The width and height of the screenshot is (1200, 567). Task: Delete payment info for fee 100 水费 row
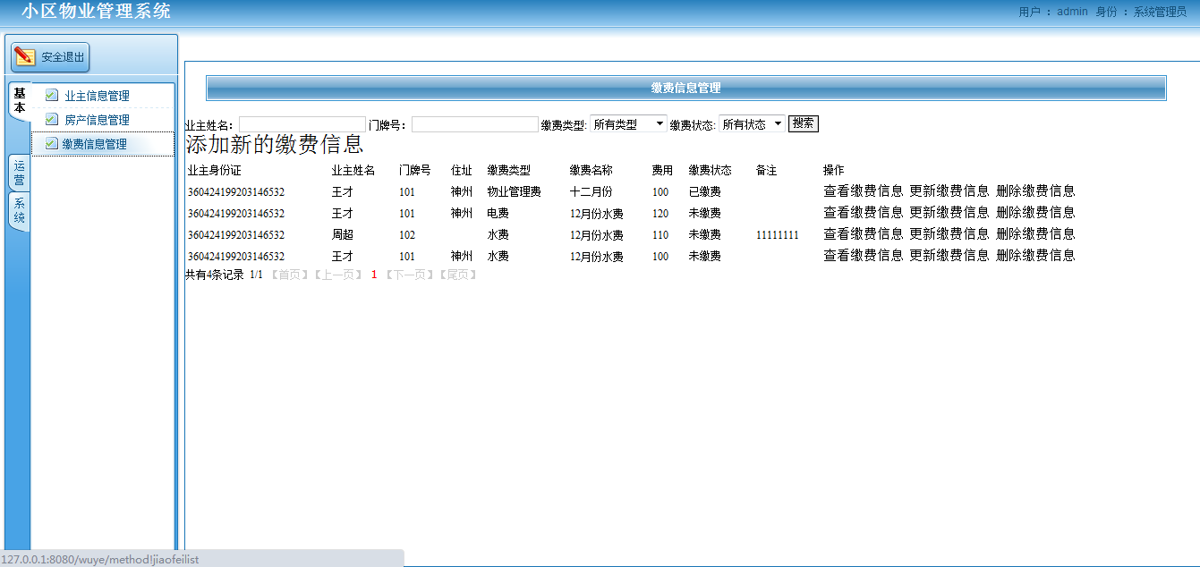pyautogui.click(x=1035, y=256)
